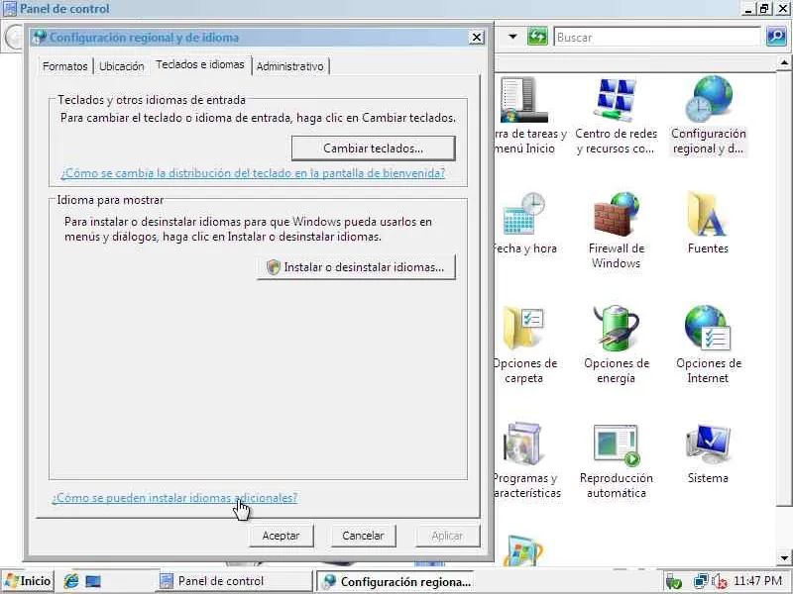793x594 pixels.
Task: Click the network tray icon
Action: [701, 581]
